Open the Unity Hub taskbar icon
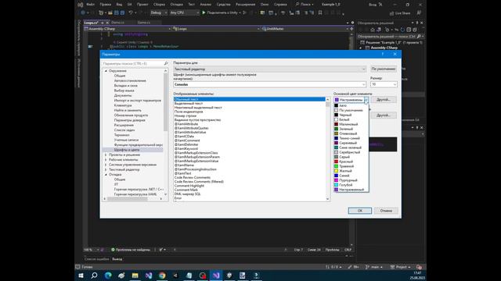This screenshot has height=281, width=501. (x=175, y=276)
